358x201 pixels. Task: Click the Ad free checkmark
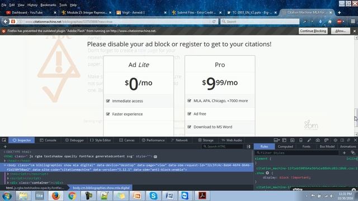click(189, 114)
